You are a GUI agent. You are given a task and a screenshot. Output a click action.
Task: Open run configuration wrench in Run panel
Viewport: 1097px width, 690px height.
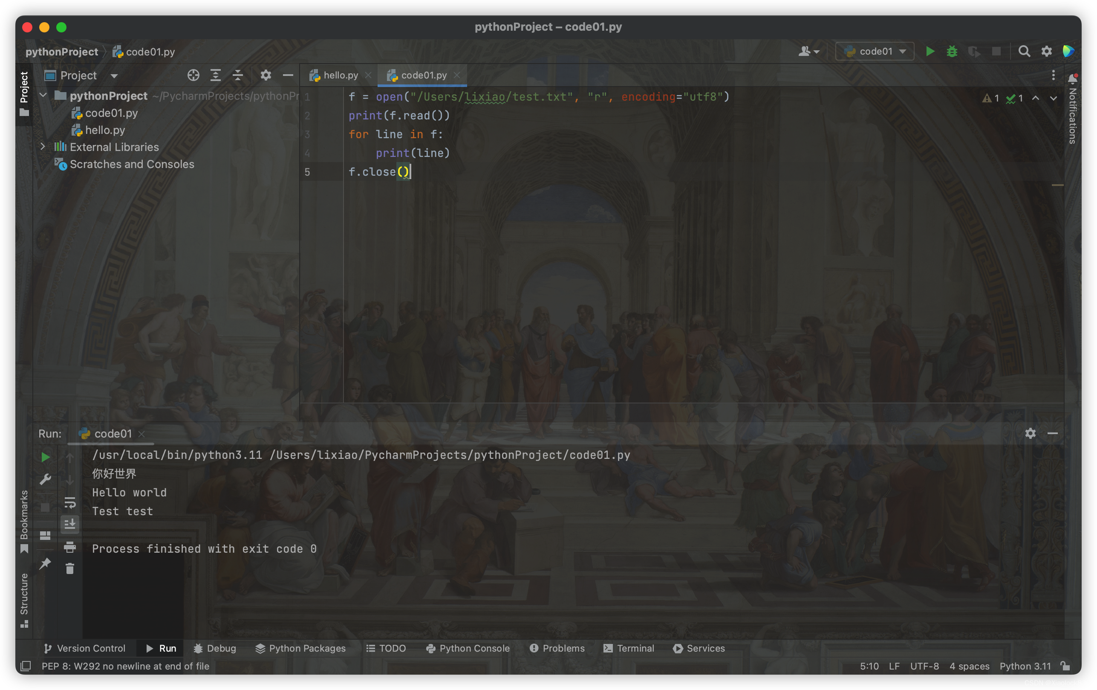(45, 479)
